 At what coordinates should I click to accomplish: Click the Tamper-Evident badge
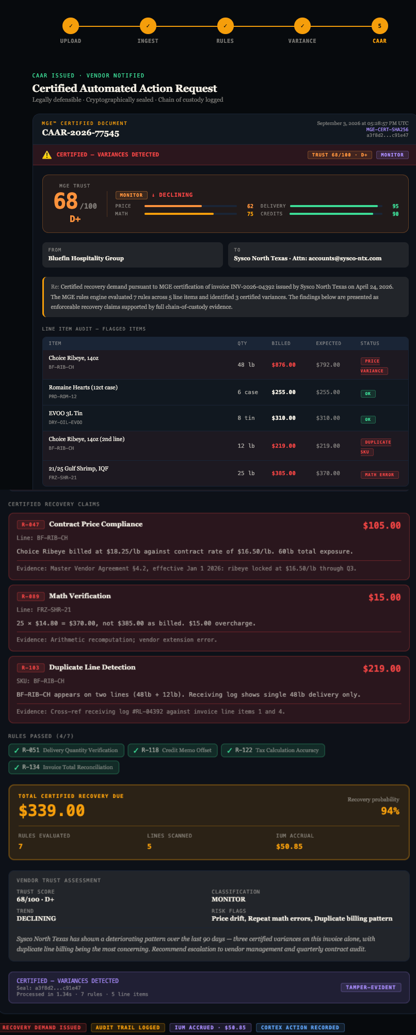pyautogui.click(x=370, y=987)
